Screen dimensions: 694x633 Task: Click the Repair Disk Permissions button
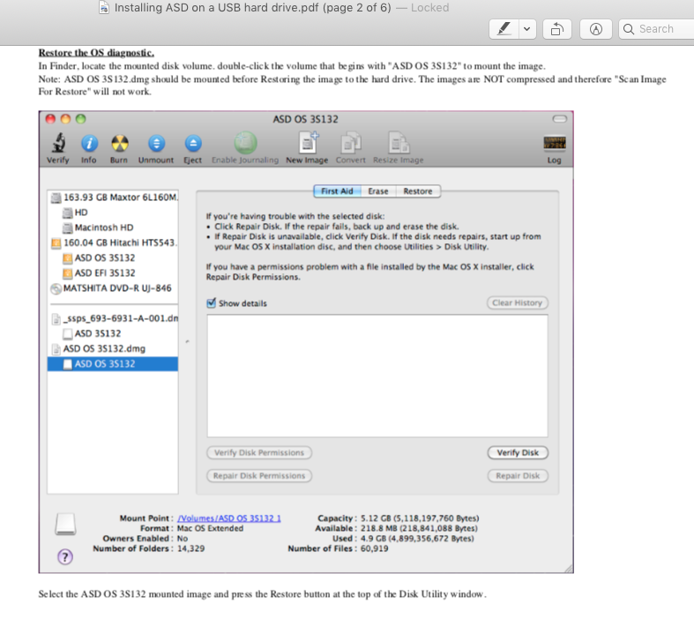[x=259, y=475]
